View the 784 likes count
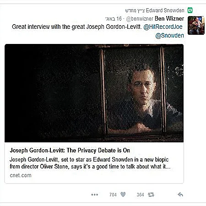 pyautogui.click(x=113, y=195)
